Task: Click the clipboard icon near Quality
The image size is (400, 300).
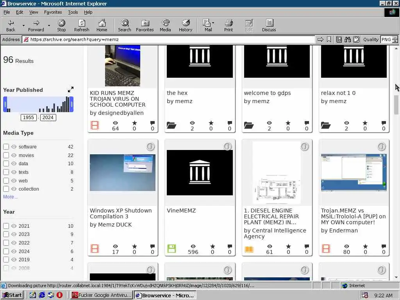Action: (x=356, y=39)
